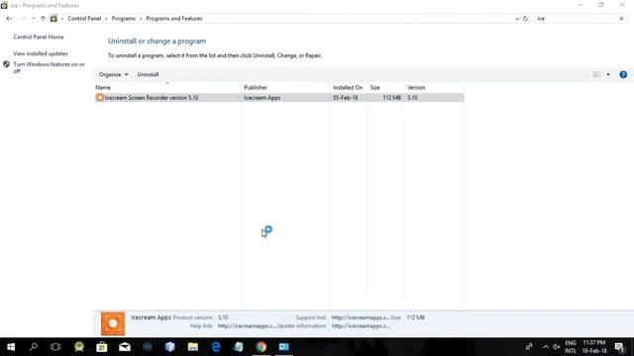
Task: Click the Icecream Screen Recorder row icon
Action: tap(100, 98)
